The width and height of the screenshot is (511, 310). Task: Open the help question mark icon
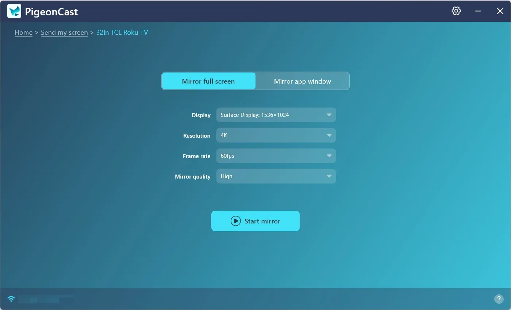(x=499, y=299)
